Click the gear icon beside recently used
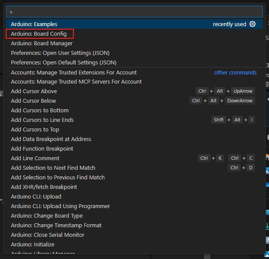The image size is (269, 259). [252, 24]
